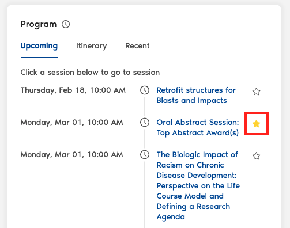Click the clock icon for Oral Abstract Session
290x228 pixels.
pyautogui.click(x=145, y=123)
